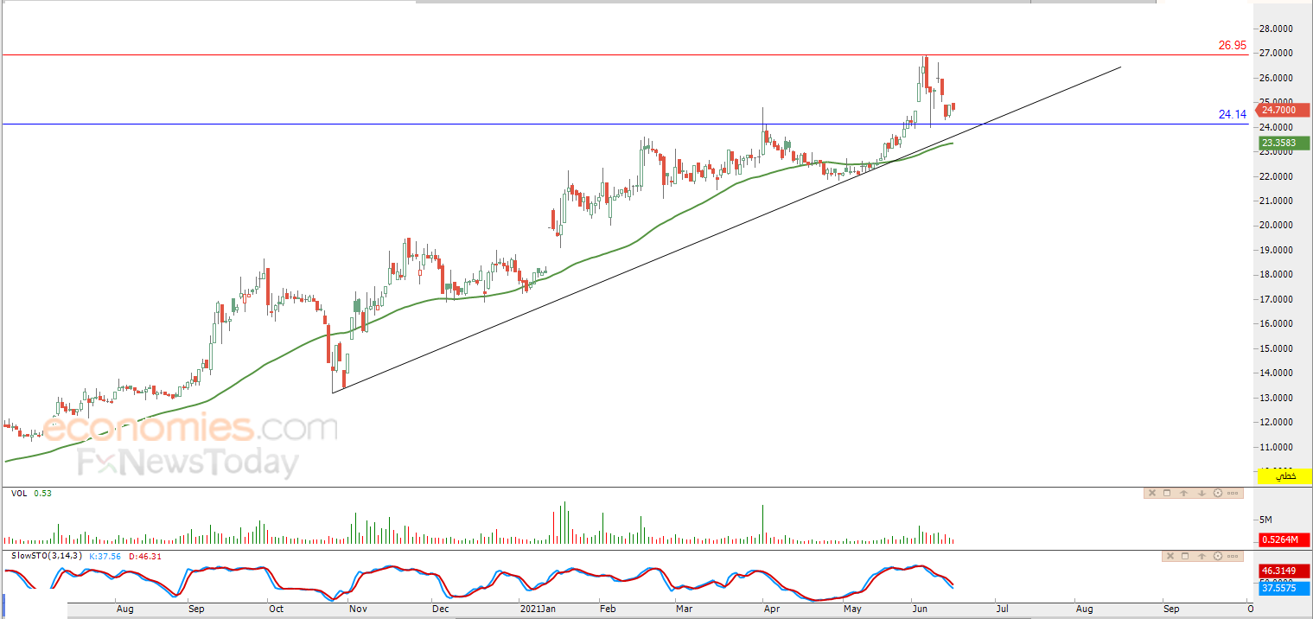Select the VOL indicator label
The width and height of the screenshot is (1313, 619).
click(x=18, y=494)
